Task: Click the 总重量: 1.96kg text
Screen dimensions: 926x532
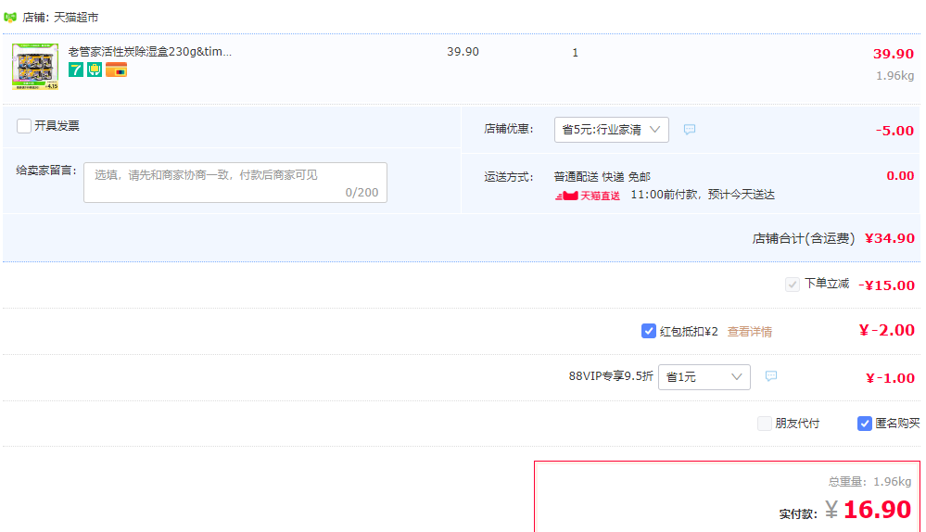Action: (869, 482)
